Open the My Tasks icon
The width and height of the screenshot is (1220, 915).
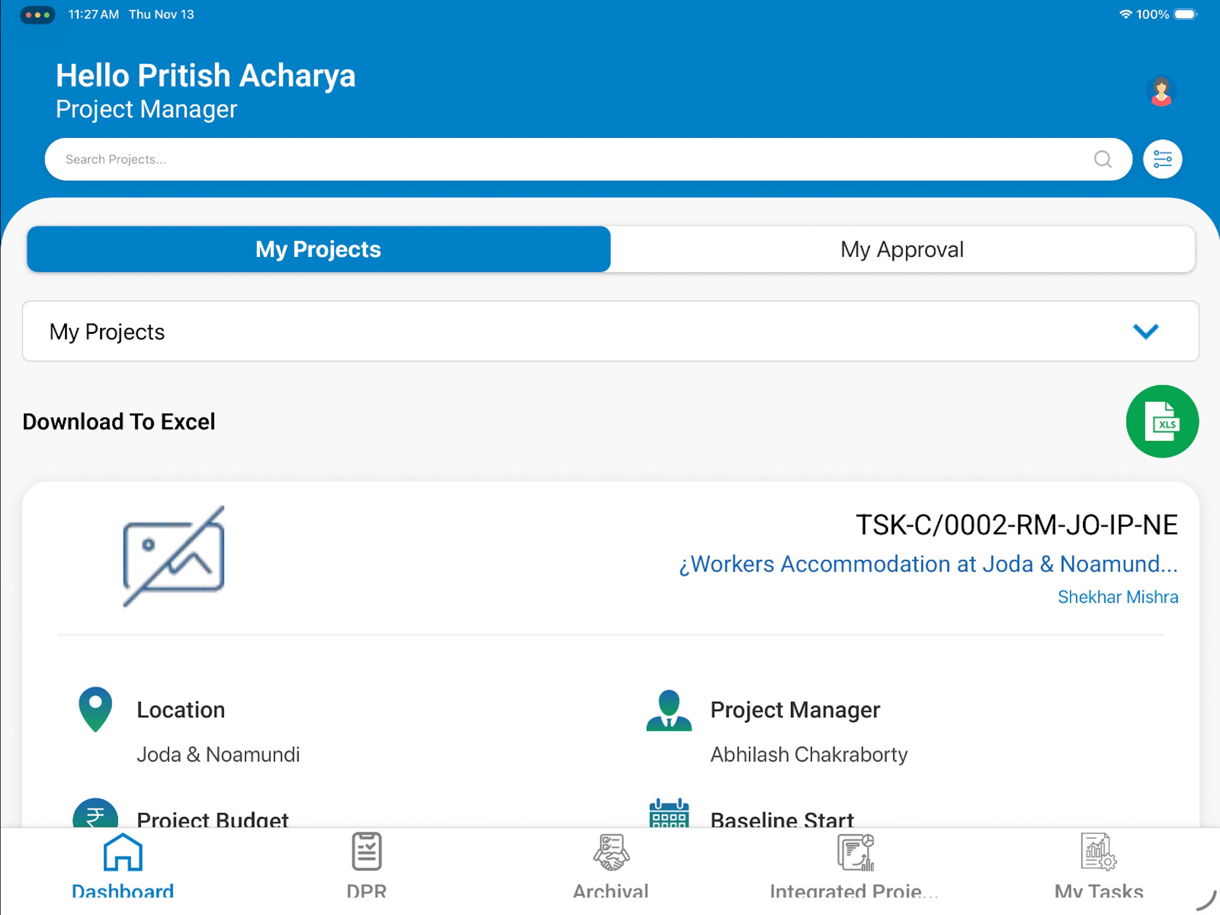click(1099, 852)
